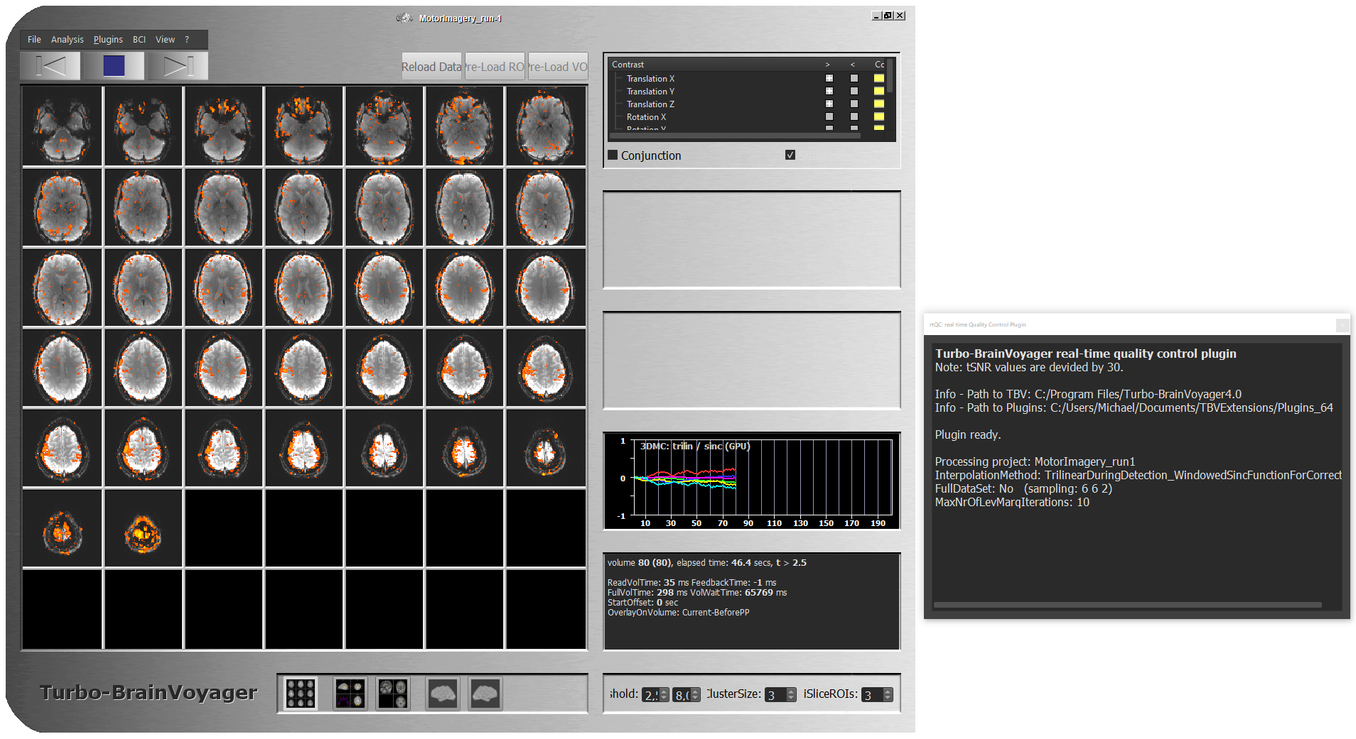
Task: Open the ? help menu
Action: point(187,40)
